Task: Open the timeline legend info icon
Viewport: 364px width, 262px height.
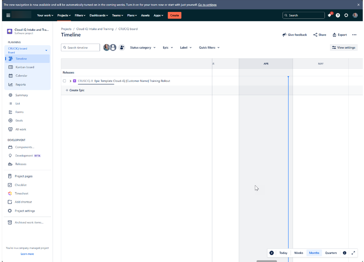Action: pyautogui.click(x=344, y=253)
